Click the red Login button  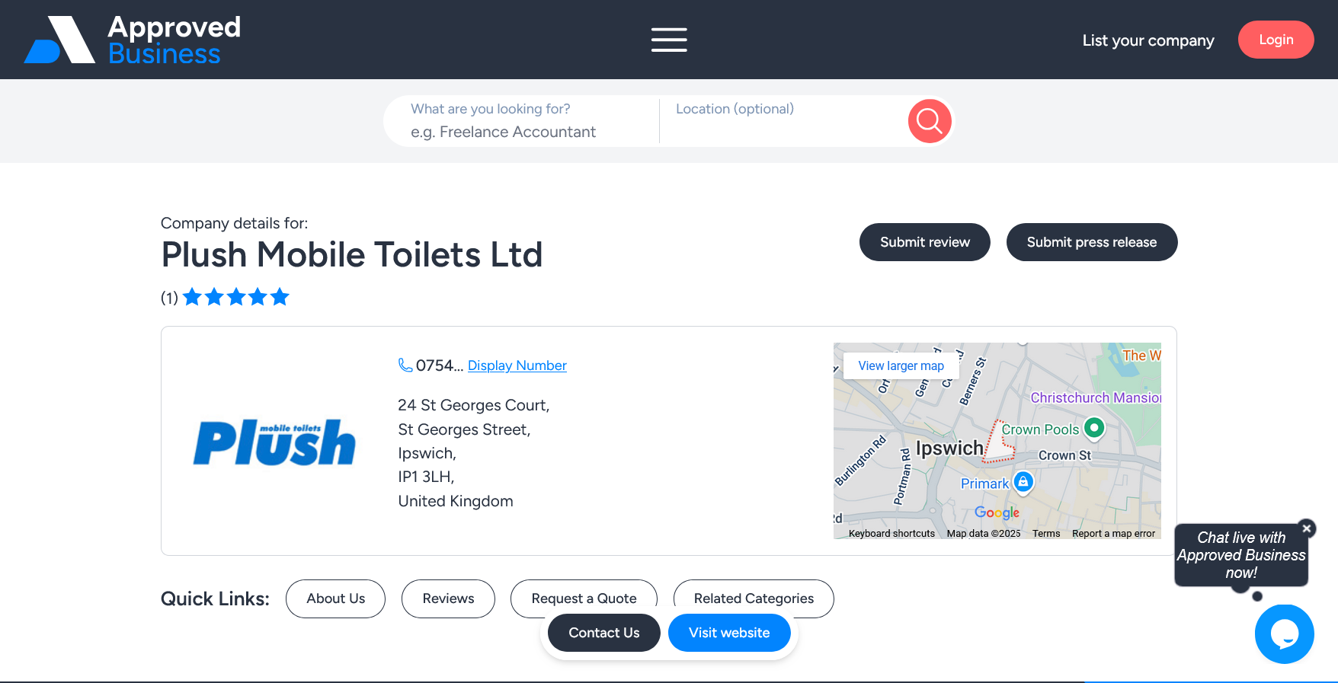tap(1276, 40)
